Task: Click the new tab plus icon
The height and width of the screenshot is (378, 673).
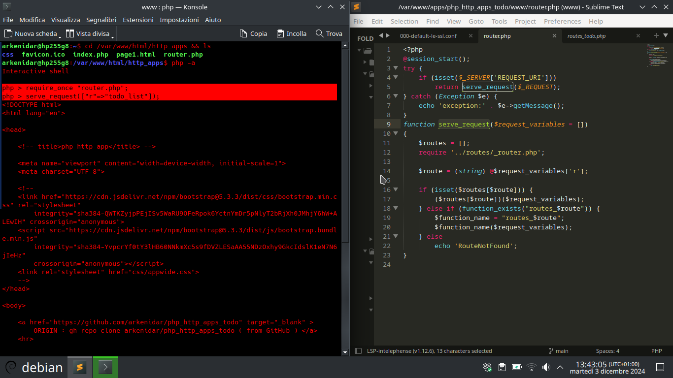Action: [656, 35]
